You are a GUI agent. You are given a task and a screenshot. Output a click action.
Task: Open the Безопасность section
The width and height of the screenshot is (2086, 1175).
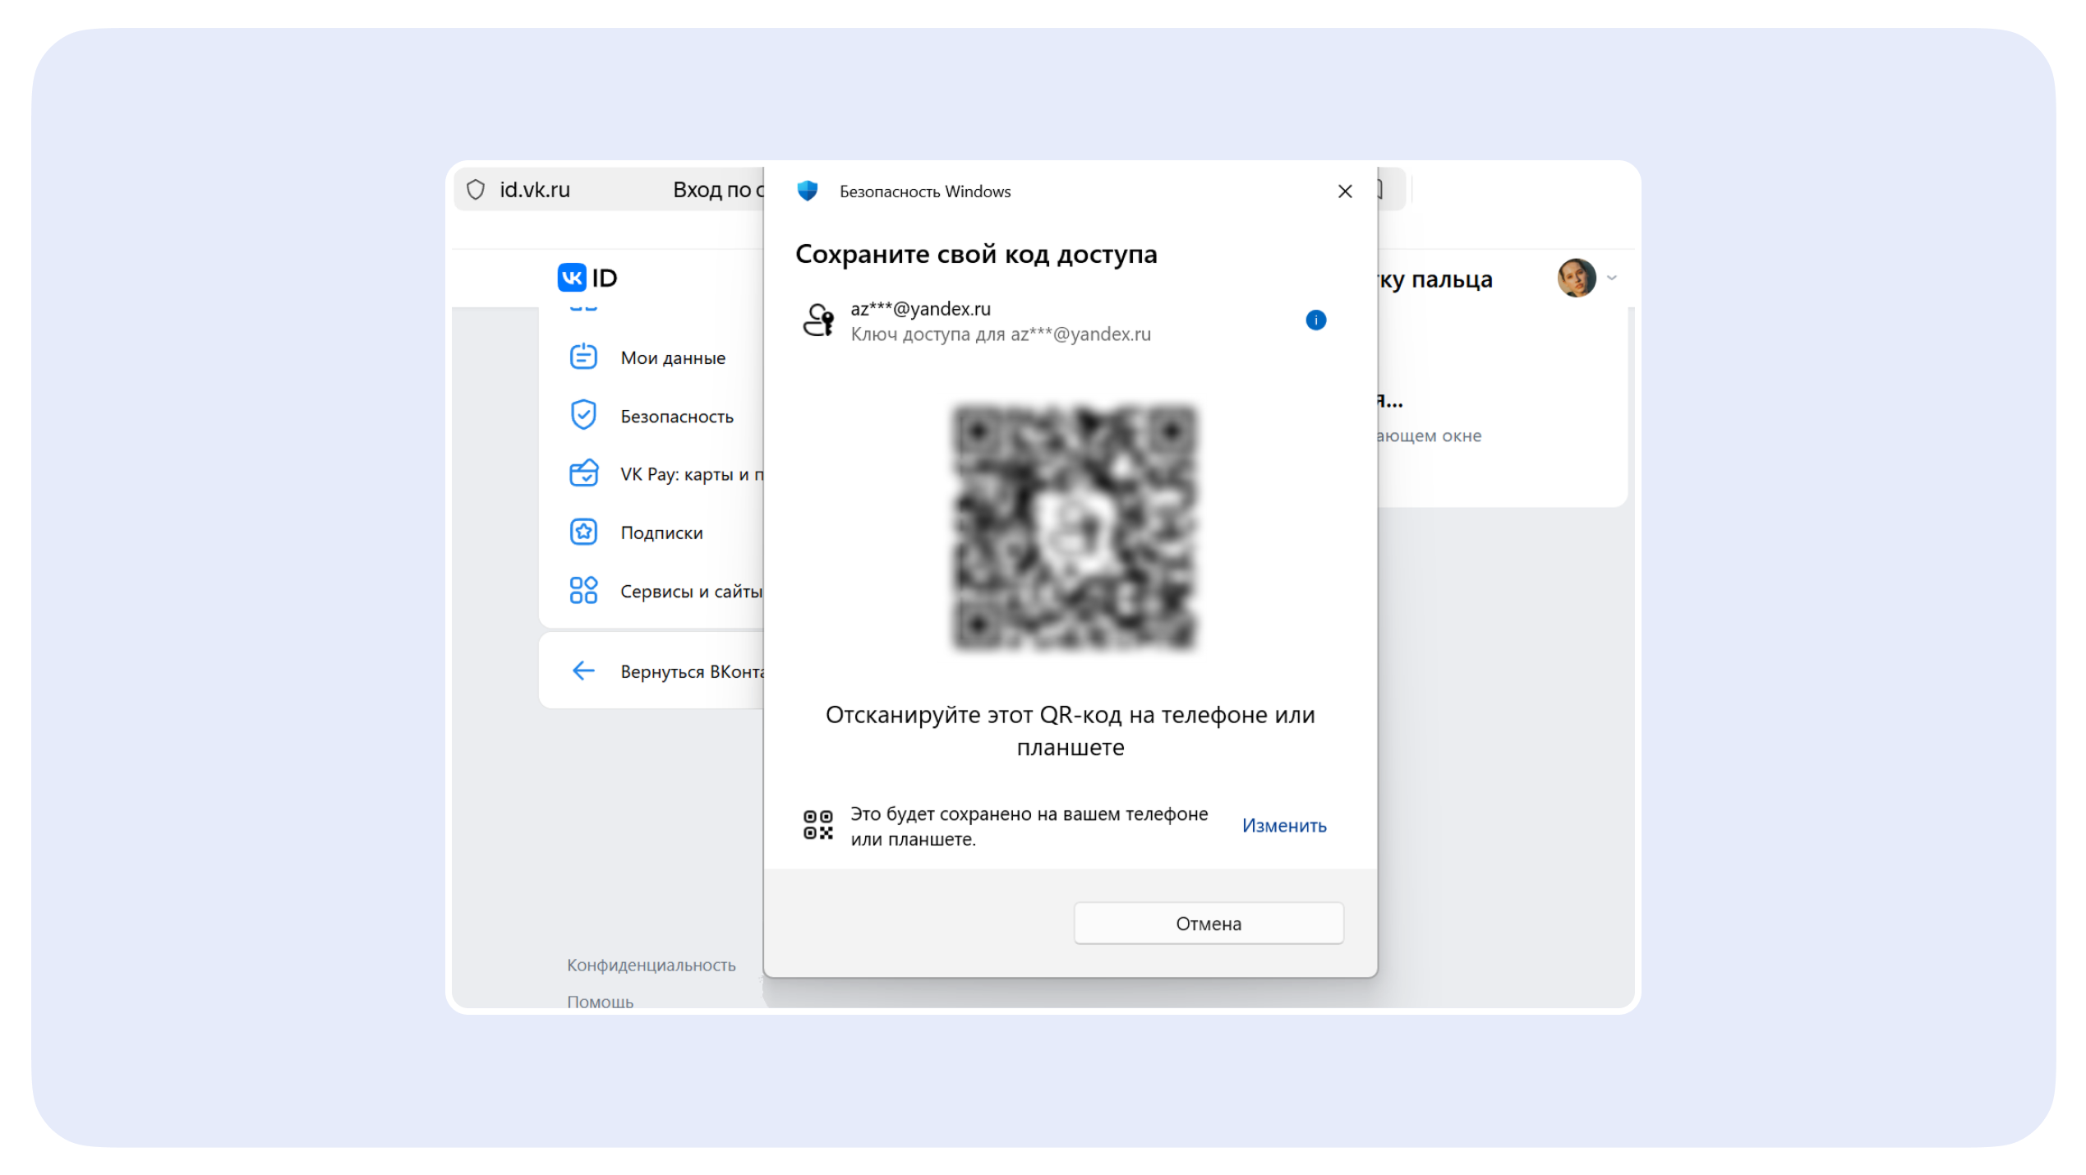click(676, 417)
